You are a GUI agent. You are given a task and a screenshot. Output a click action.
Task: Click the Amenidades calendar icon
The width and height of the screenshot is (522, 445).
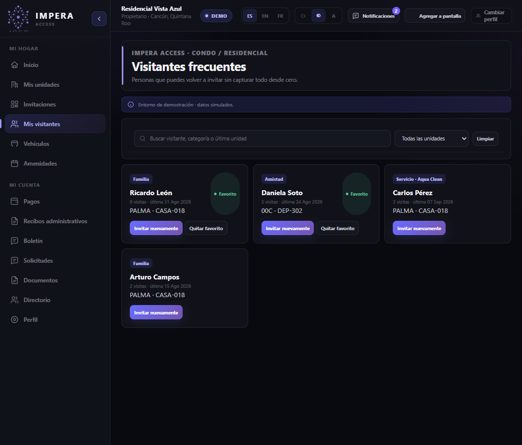pos(14,163)
